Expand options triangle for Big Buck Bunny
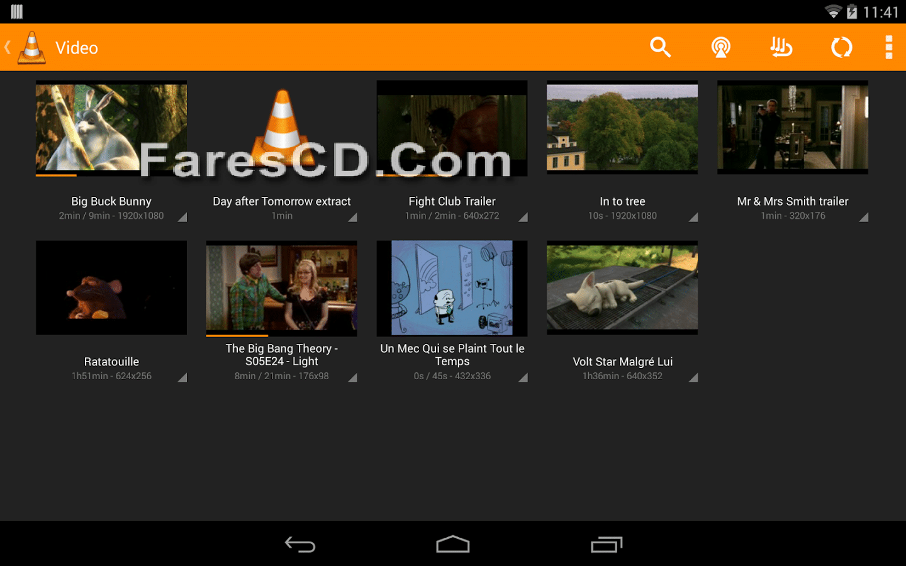This screenshot has width=906, height=566. pos(182,217)
